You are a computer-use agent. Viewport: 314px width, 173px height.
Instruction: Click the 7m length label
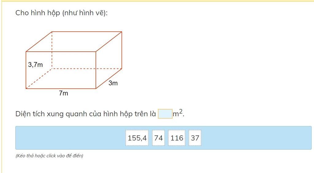(x=63, y=93)
